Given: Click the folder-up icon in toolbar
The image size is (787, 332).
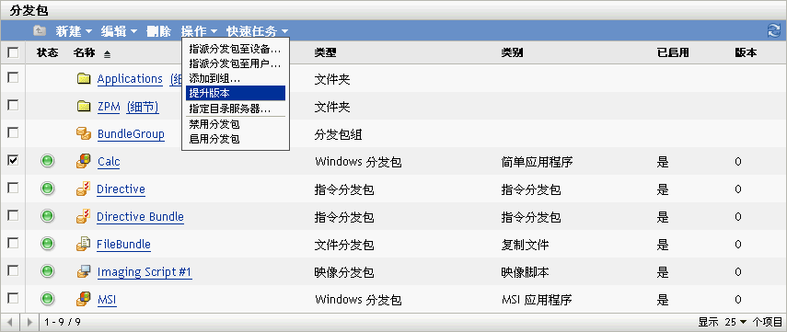Looking at the screenshot, I should (40, 31).
